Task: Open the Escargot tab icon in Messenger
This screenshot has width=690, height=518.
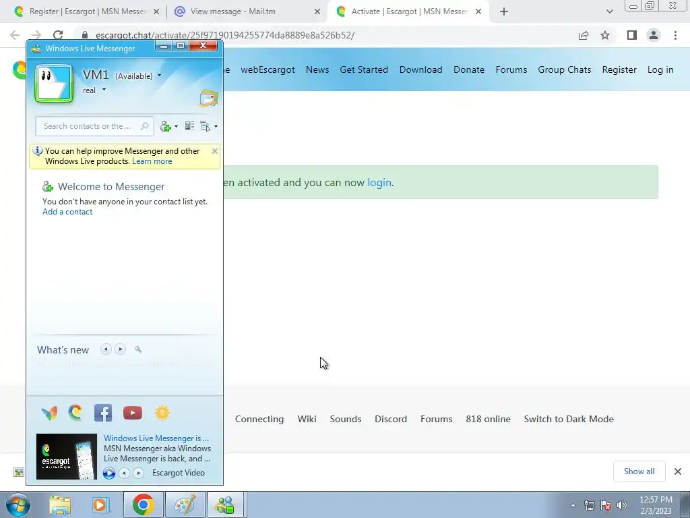Action: pos(75,413)
